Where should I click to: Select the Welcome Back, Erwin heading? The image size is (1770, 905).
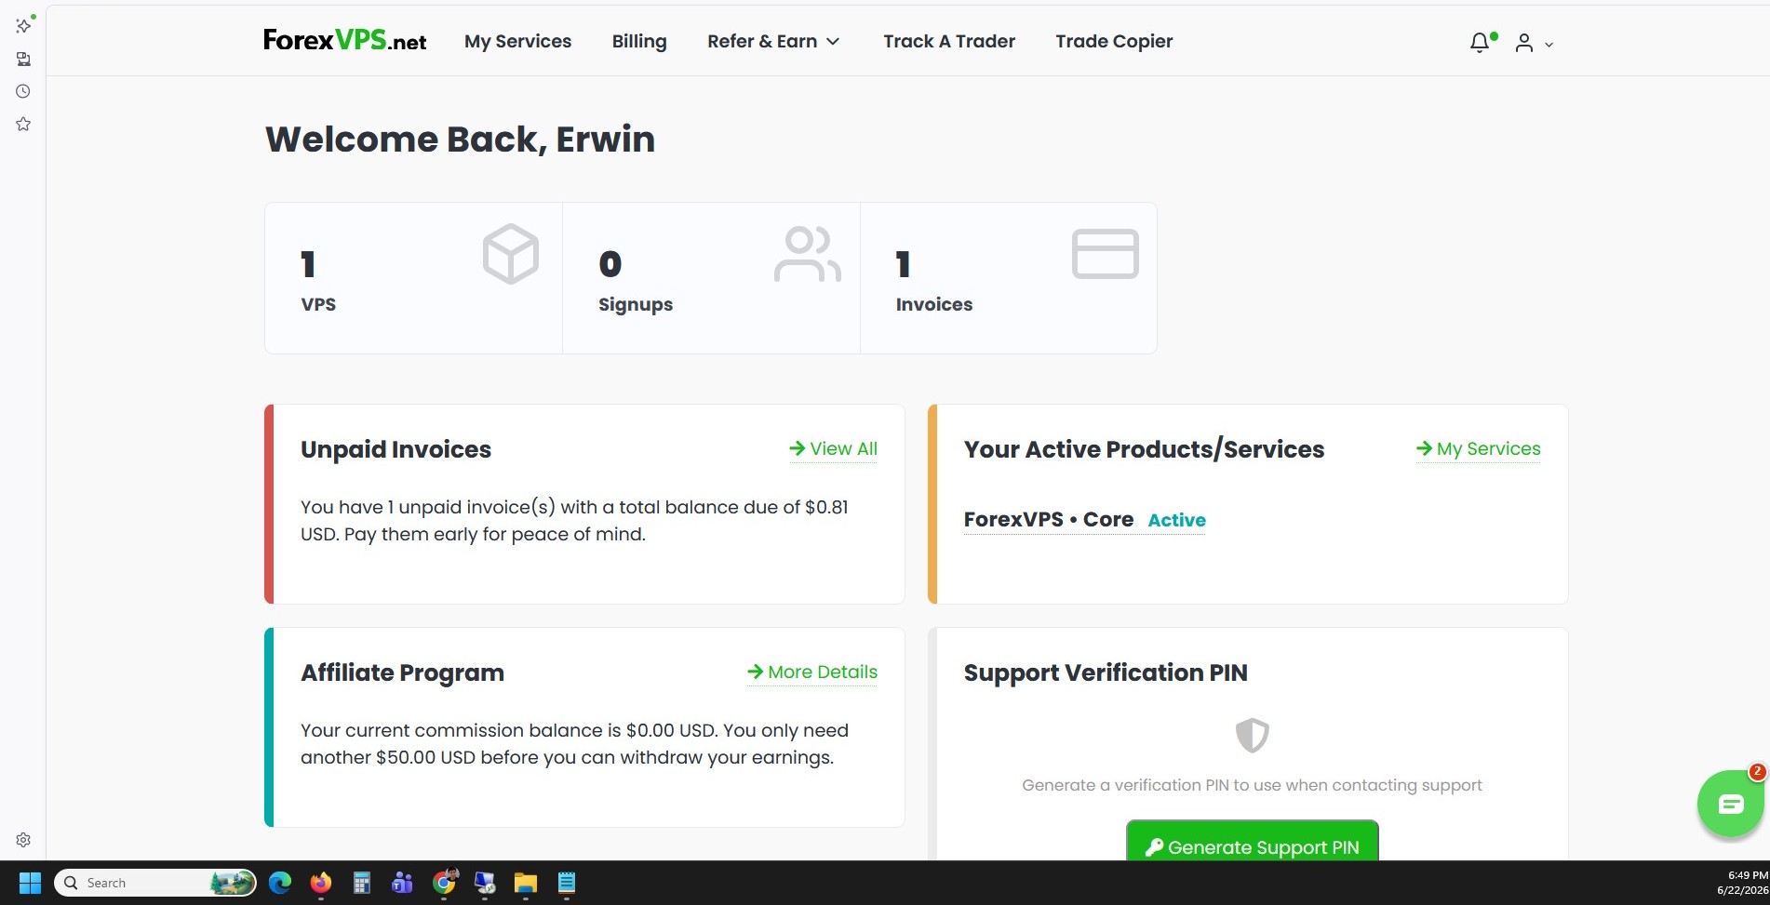[x=461, y=140]
